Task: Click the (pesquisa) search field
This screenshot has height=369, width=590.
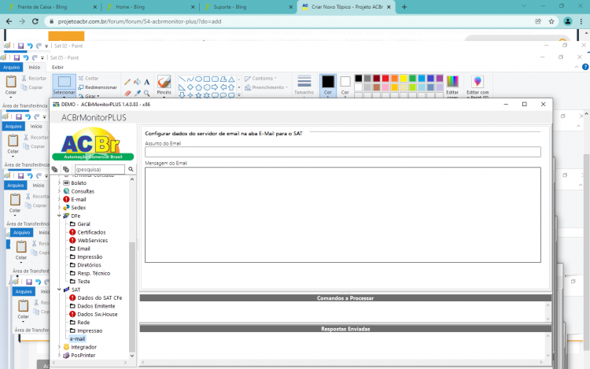Action: [99, 170]
